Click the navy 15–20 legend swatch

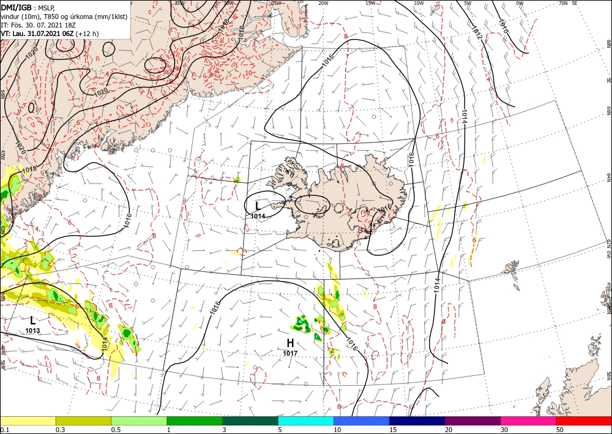tap(417, 421)
